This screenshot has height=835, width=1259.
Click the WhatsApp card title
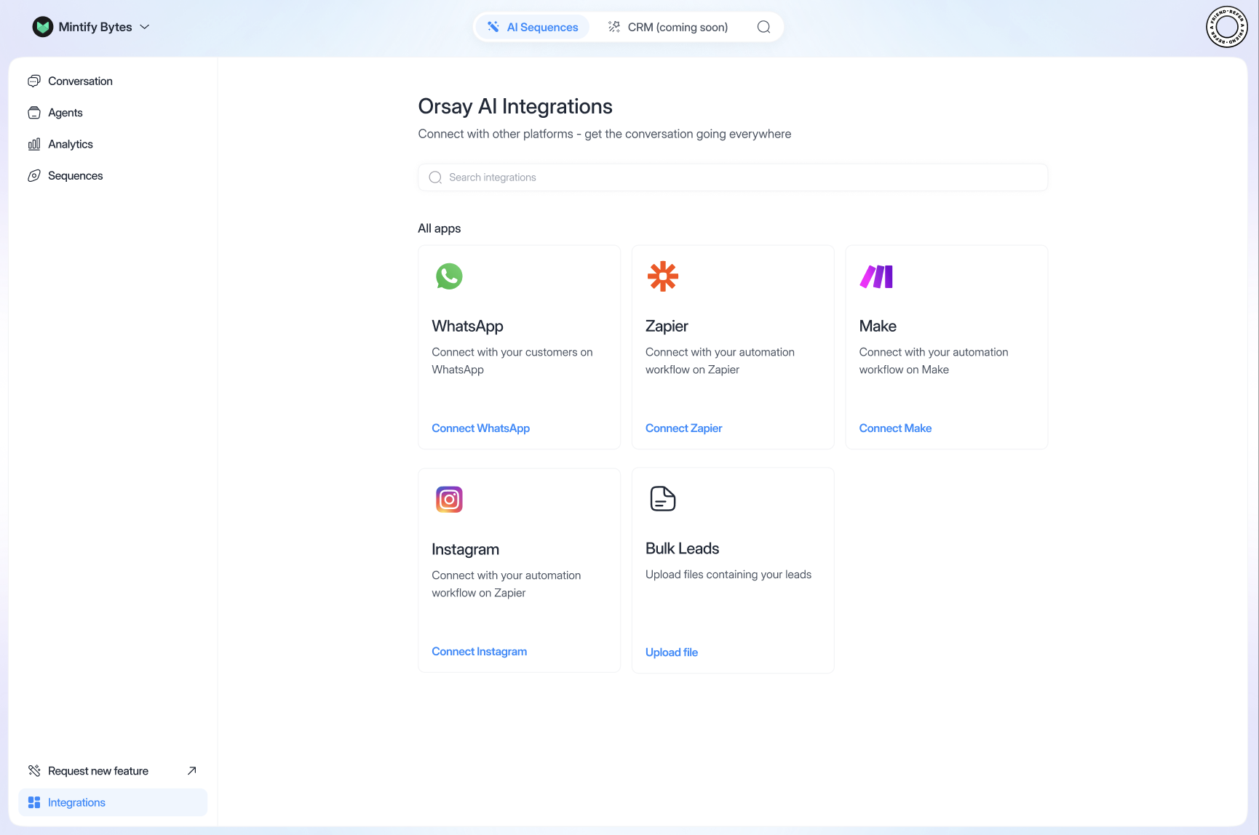point(467,327)
